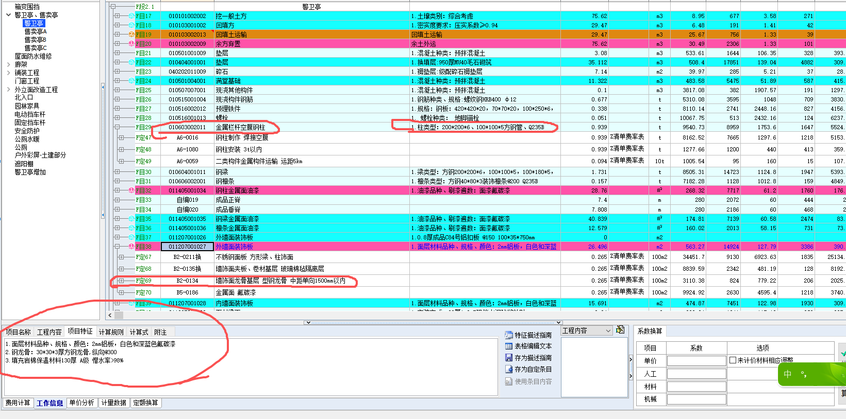The height and width of the screenshot is (419, 846).
Task: Click the orange marker on row F目19
Action: [131, 34]
